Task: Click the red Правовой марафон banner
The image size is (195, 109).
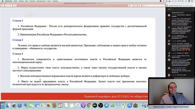Action: click(75, 96)
